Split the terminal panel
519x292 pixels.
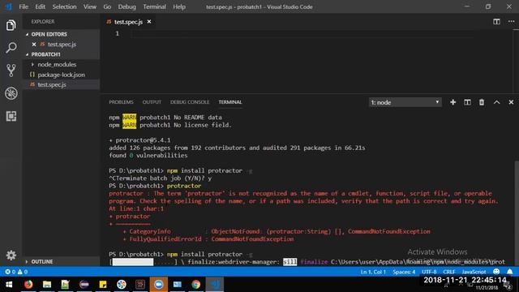click(467, 102)
